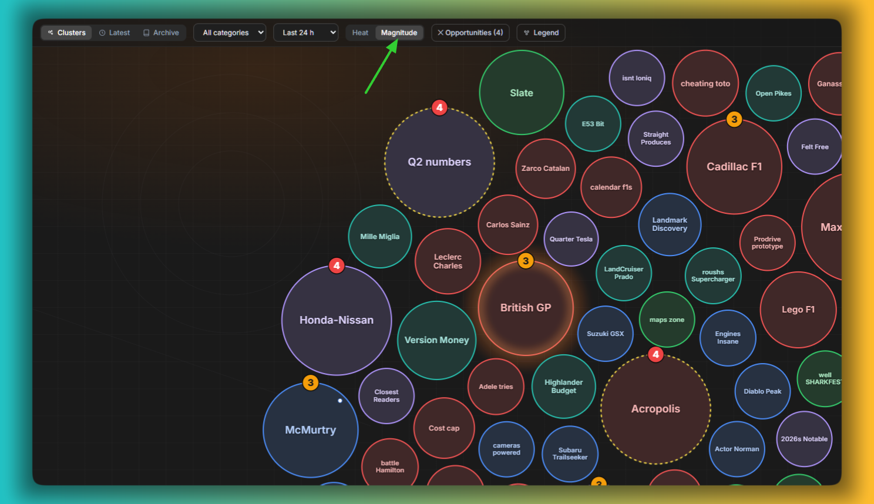Select the Closest Readers bubble

pos(386,396)
